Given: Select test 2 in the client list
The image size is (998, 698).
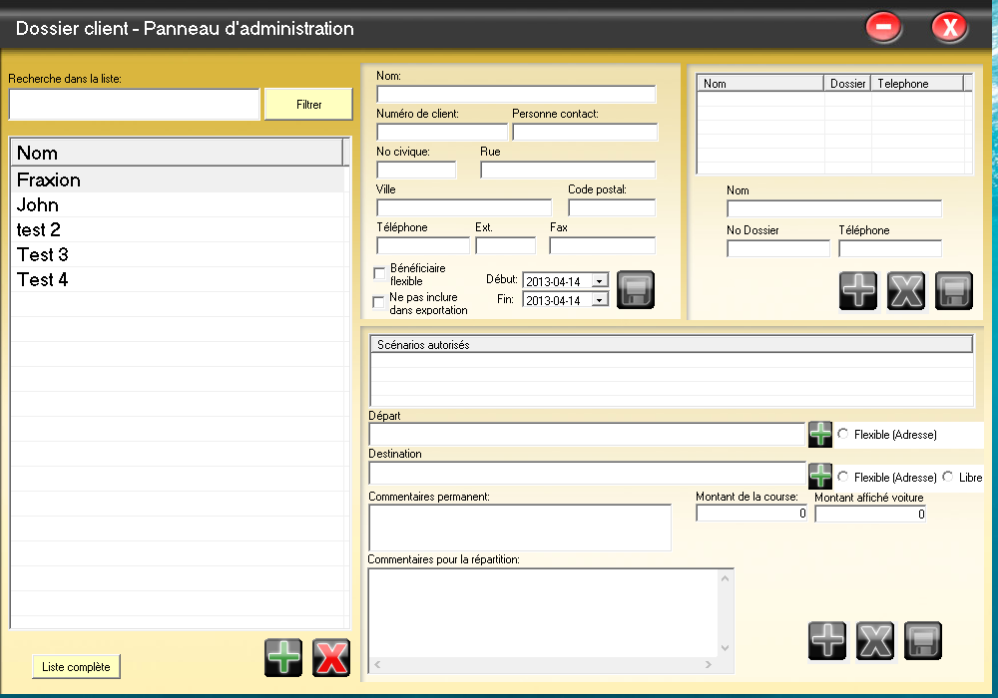Looking at the screenshot, I should click(178, 229).
